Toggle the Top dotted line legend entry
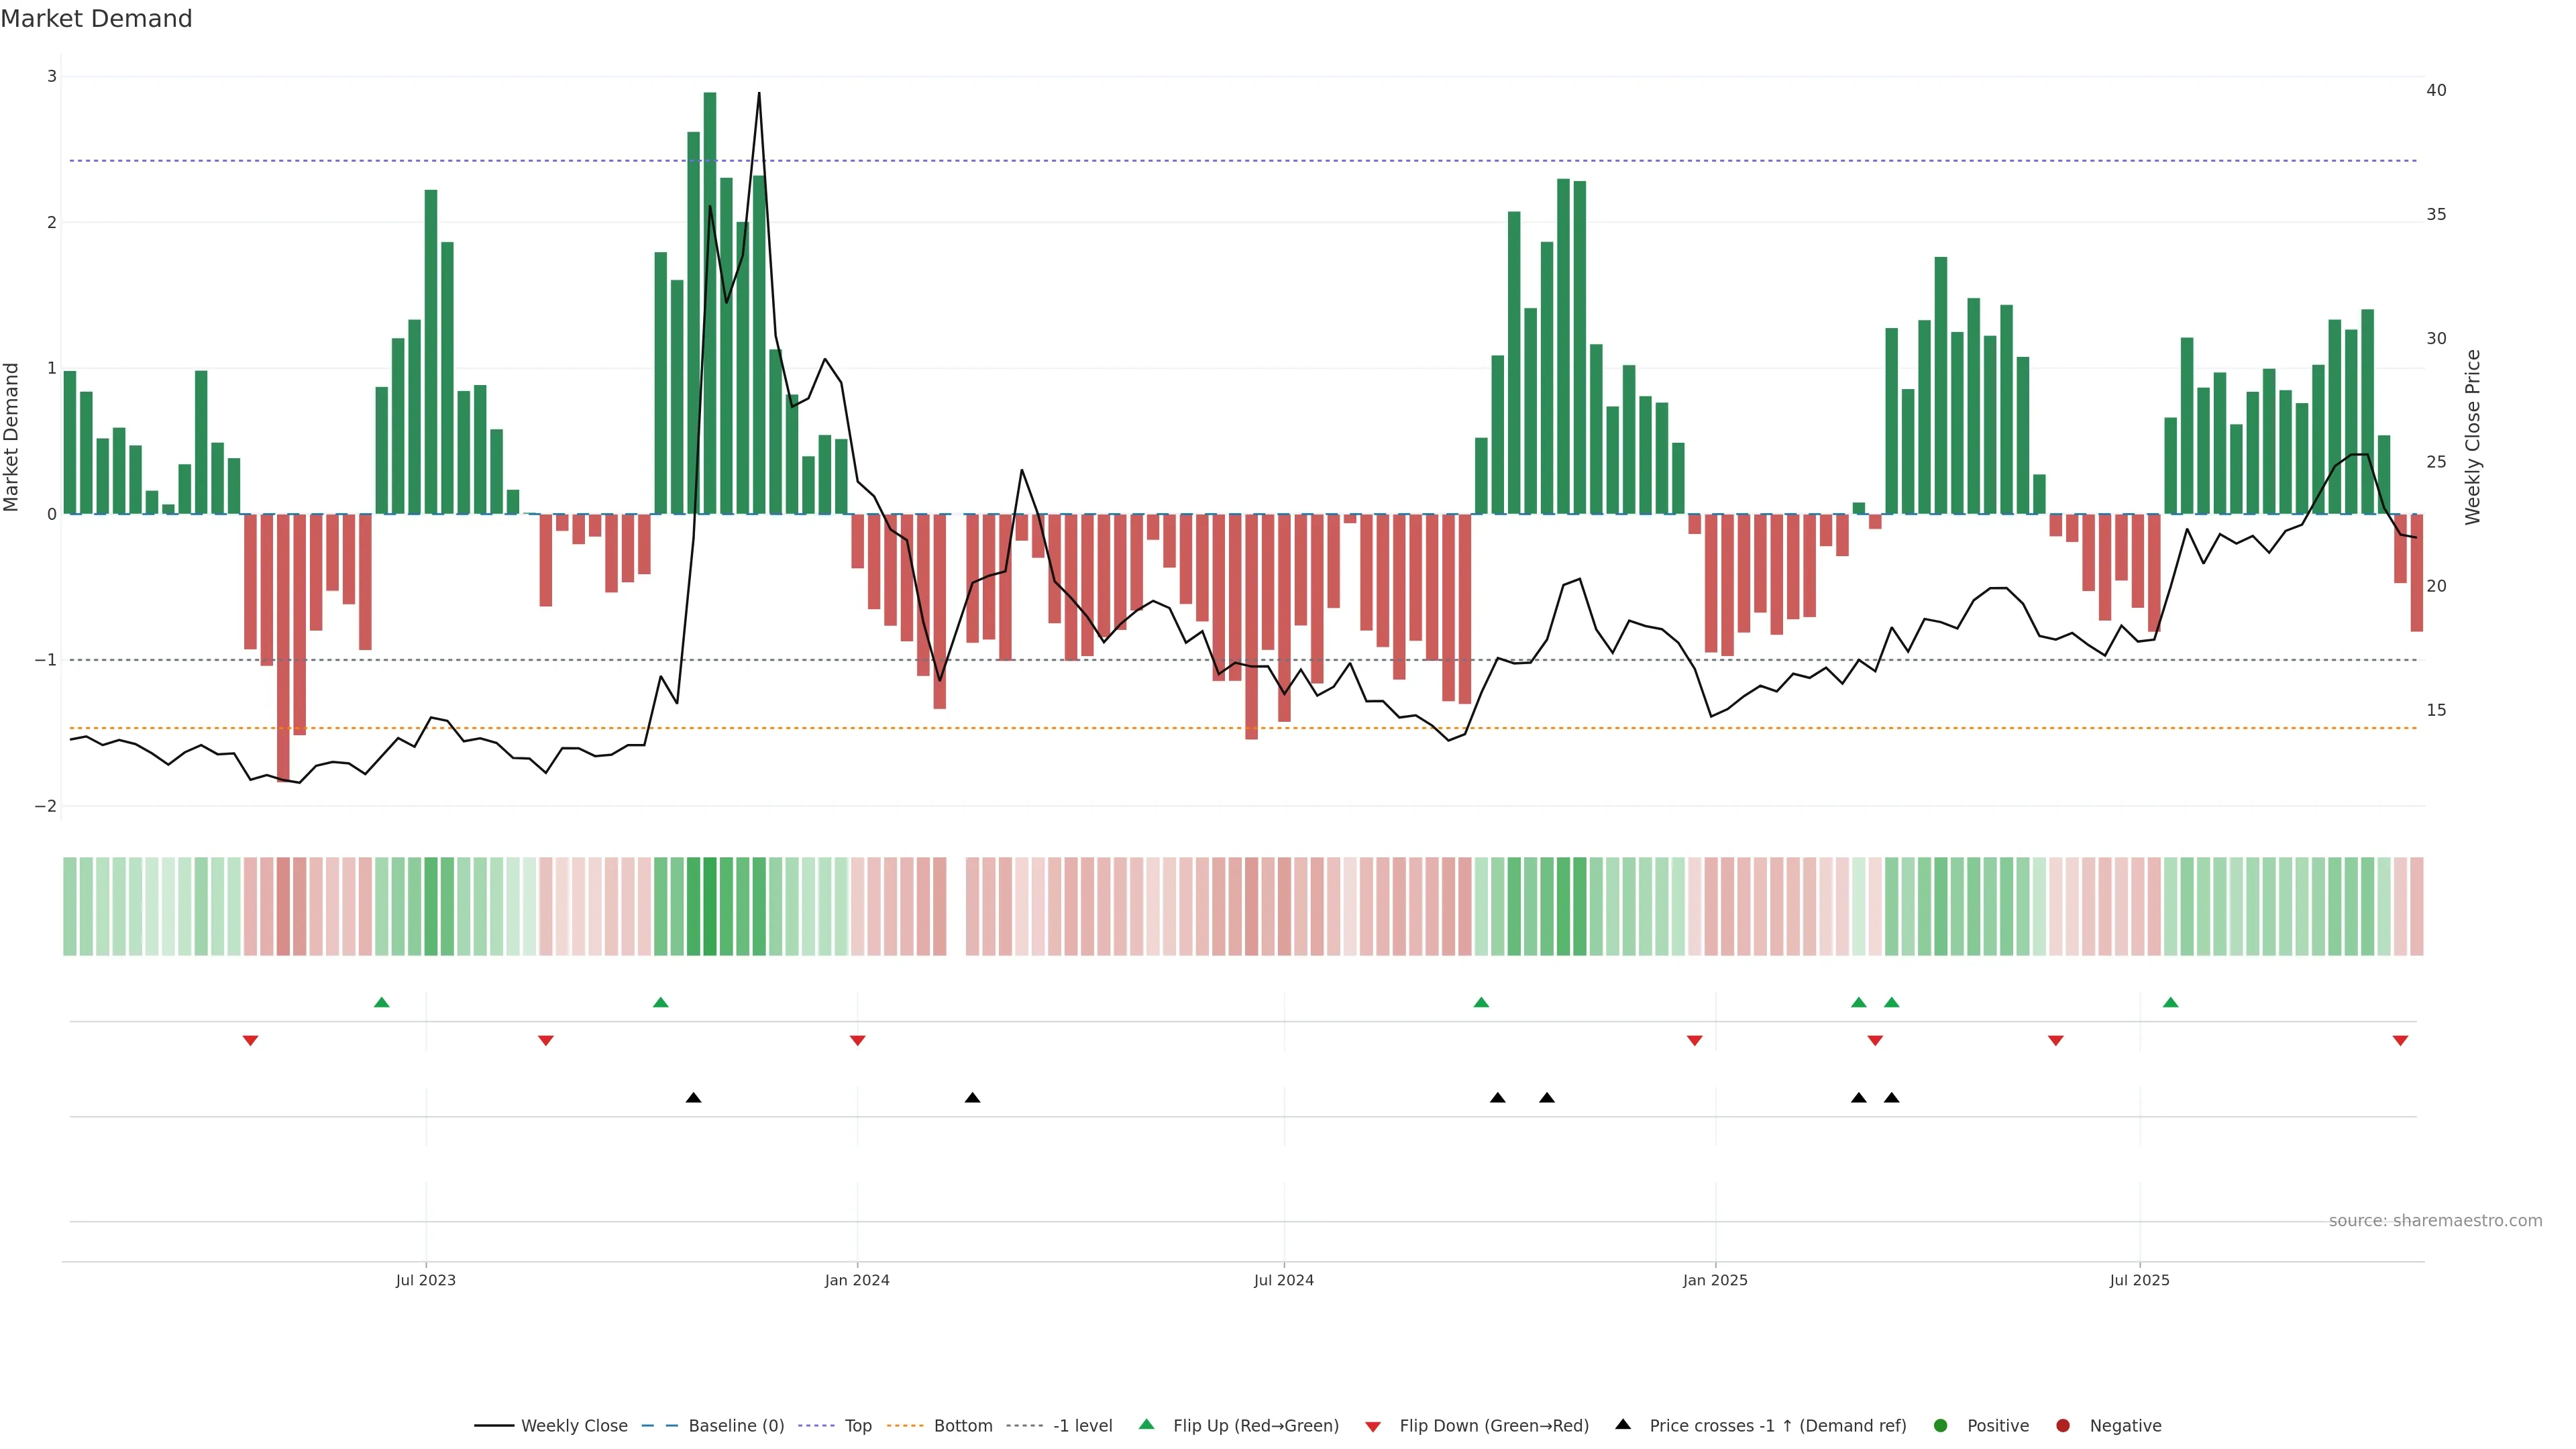This screenshot has height=1449, width=2576. pyautogui.click(x=857, y=1425)
